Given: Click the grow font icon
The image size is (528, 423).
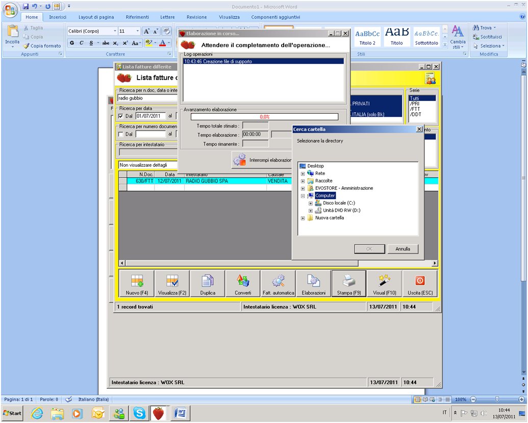Looking at the screenshot, I should (x=146, y=31).
